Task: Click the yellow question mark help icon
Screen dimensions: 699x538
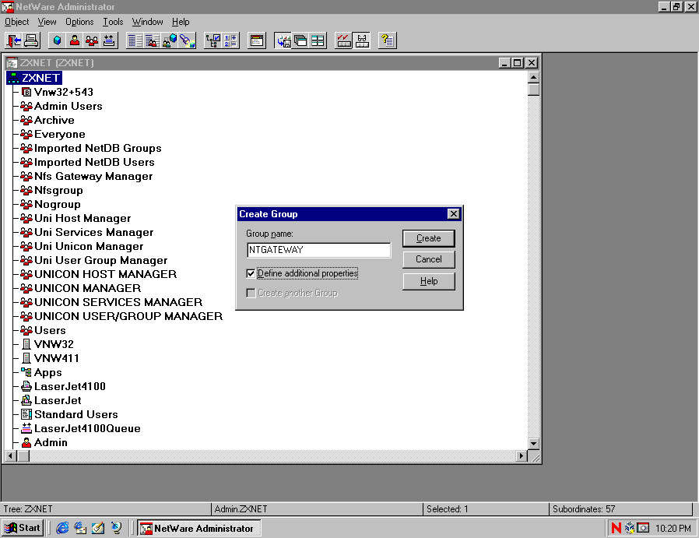Action: click(x=388, y=40)
